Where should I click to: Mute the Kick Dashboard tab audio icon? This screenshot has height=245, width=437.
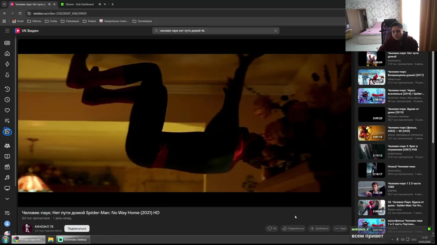[x=100, y=4]
